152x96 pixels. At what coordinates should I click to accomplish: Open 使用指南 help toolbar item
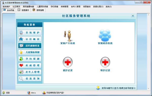38,10
